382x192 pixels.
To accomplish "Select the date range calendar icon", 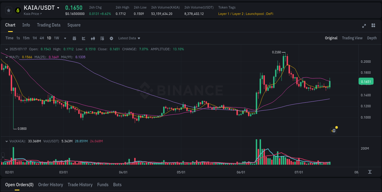I will tap(75, 38).
